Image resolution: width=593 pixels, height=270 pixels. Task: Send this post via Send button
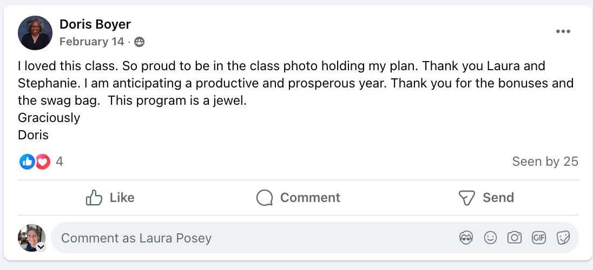(x=485, y=198)
